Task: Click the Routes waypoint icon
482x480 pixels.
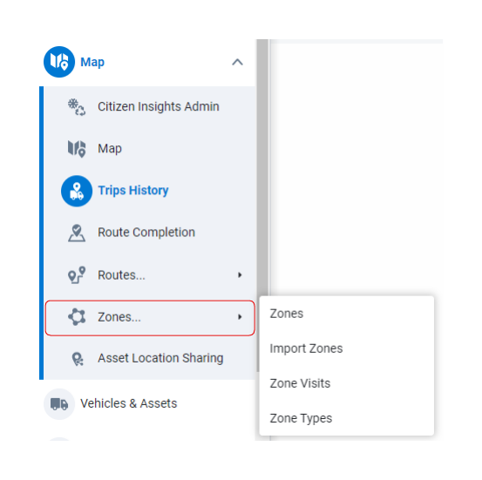Action: coord(77,274)
